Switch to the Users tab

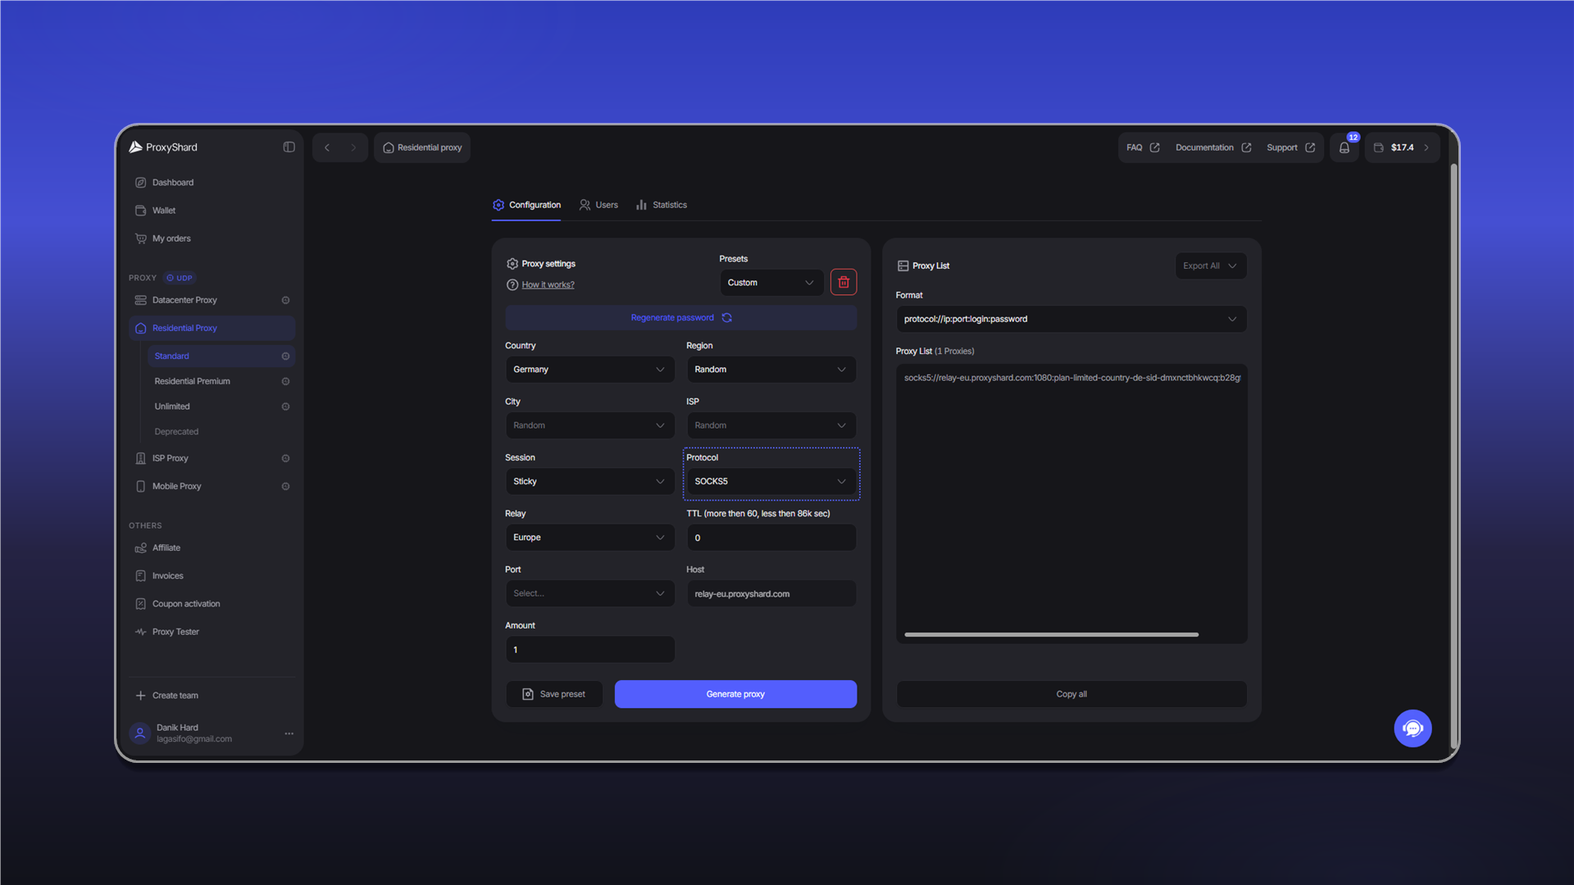pyautogui.click(x=598, y=205)
